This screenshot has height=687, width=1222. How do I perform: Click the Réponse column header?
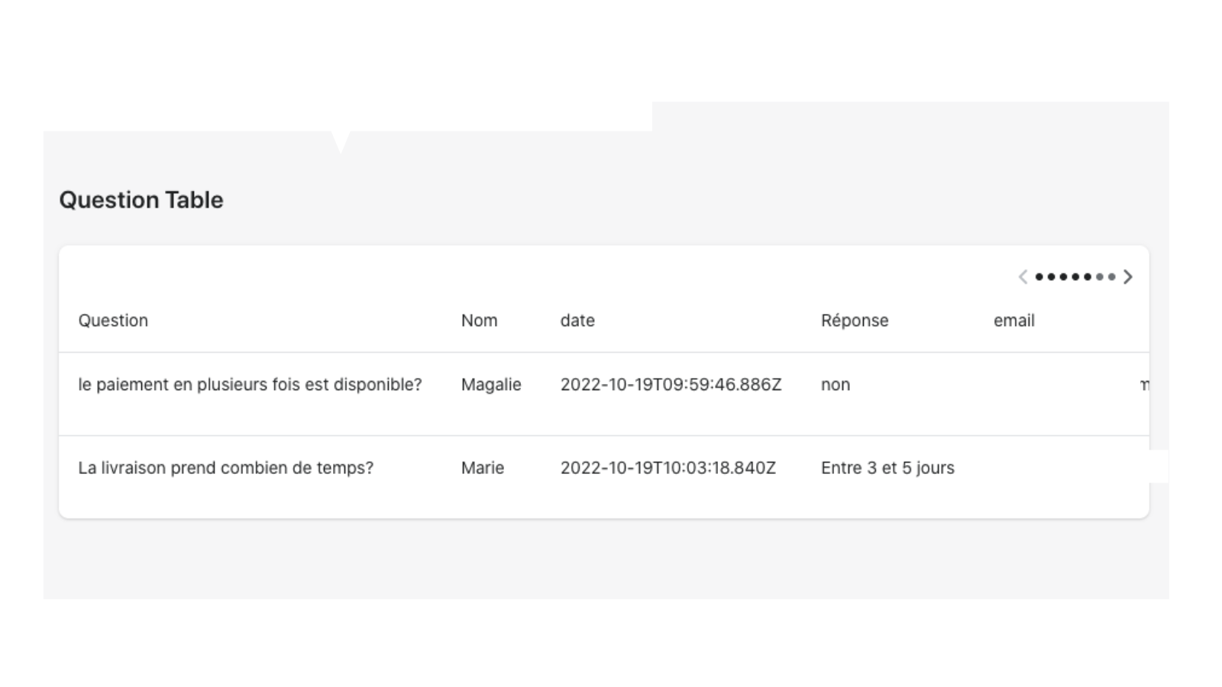(x=855, y=321)
